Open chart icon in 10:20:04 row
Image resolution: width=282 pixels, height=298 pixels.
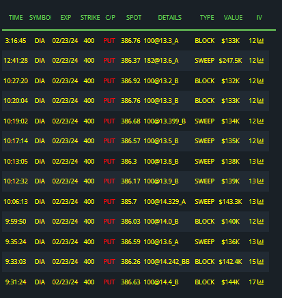point(260,101)
